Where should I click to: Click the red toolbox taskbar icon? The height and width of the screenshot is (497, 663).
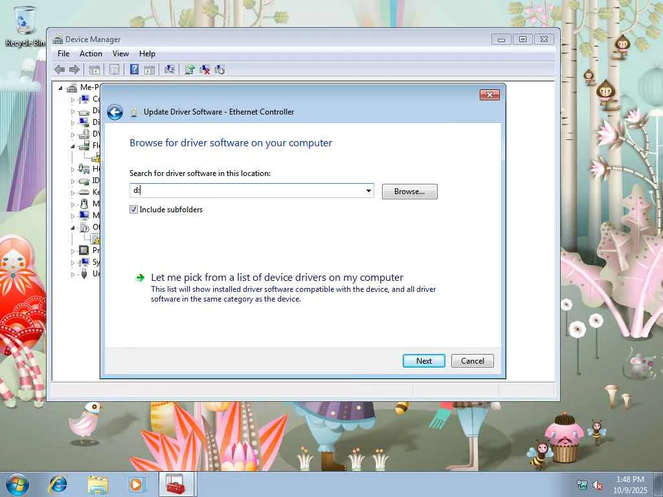(x=175, y=484)
